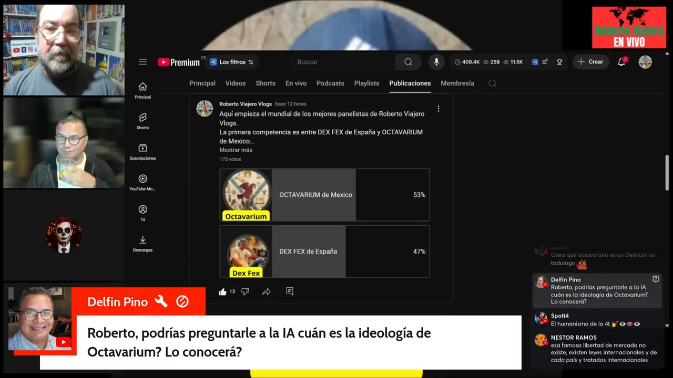673x378 pixels.
Task: Expand post with Mostrar más
Action: [x=236, y=150]
